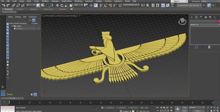Clear the Scene Explorer search with X
This screenshot has height=112, width=220.
point(30,20)
